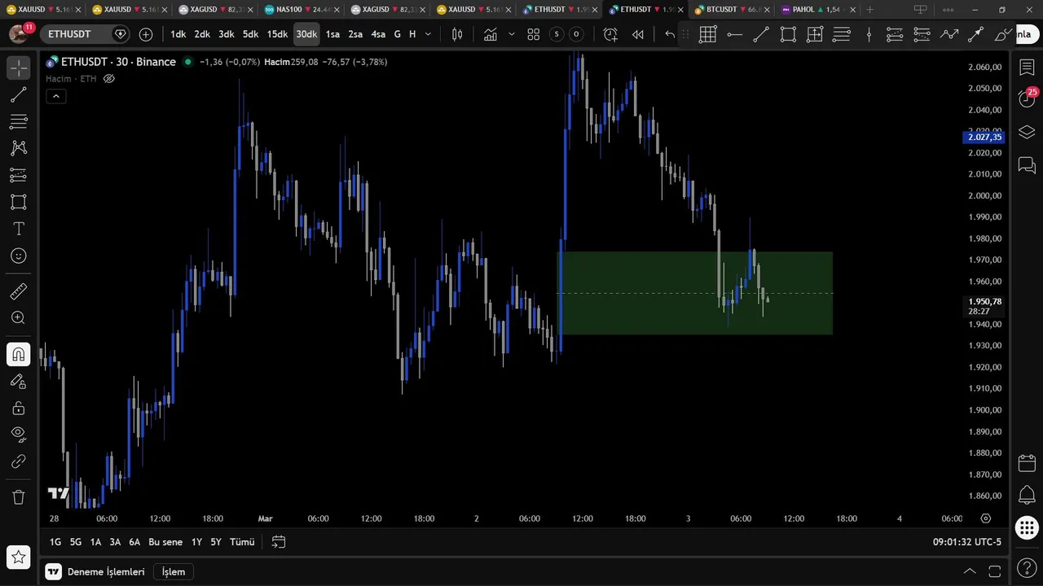Select the 15dk interval
Image resolution: width=1043 pixels, height=586 pixels.
(277, 34)
